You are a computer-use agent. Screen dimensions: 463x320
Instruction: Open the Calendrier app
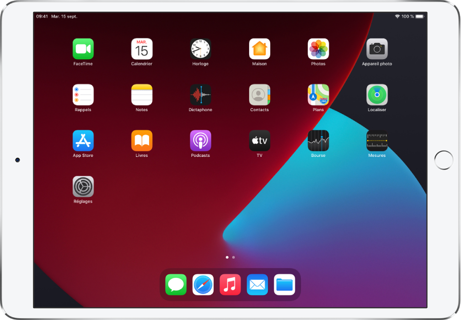[142, 49]
